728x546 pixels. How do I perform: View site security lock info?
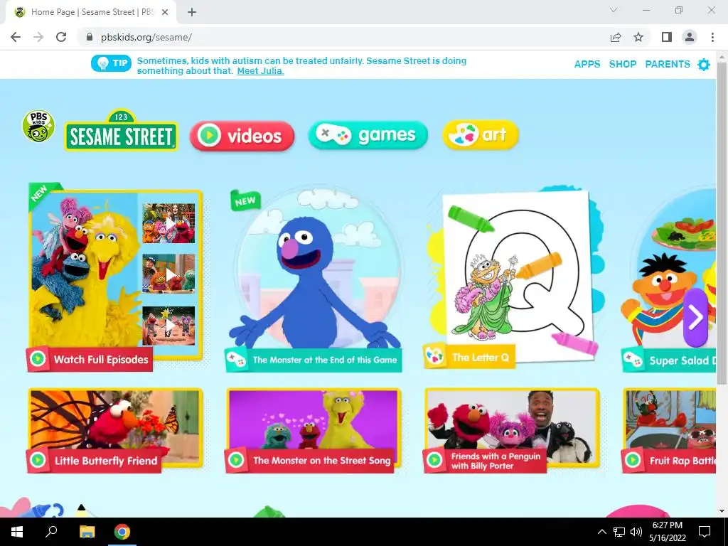(90, 37)
